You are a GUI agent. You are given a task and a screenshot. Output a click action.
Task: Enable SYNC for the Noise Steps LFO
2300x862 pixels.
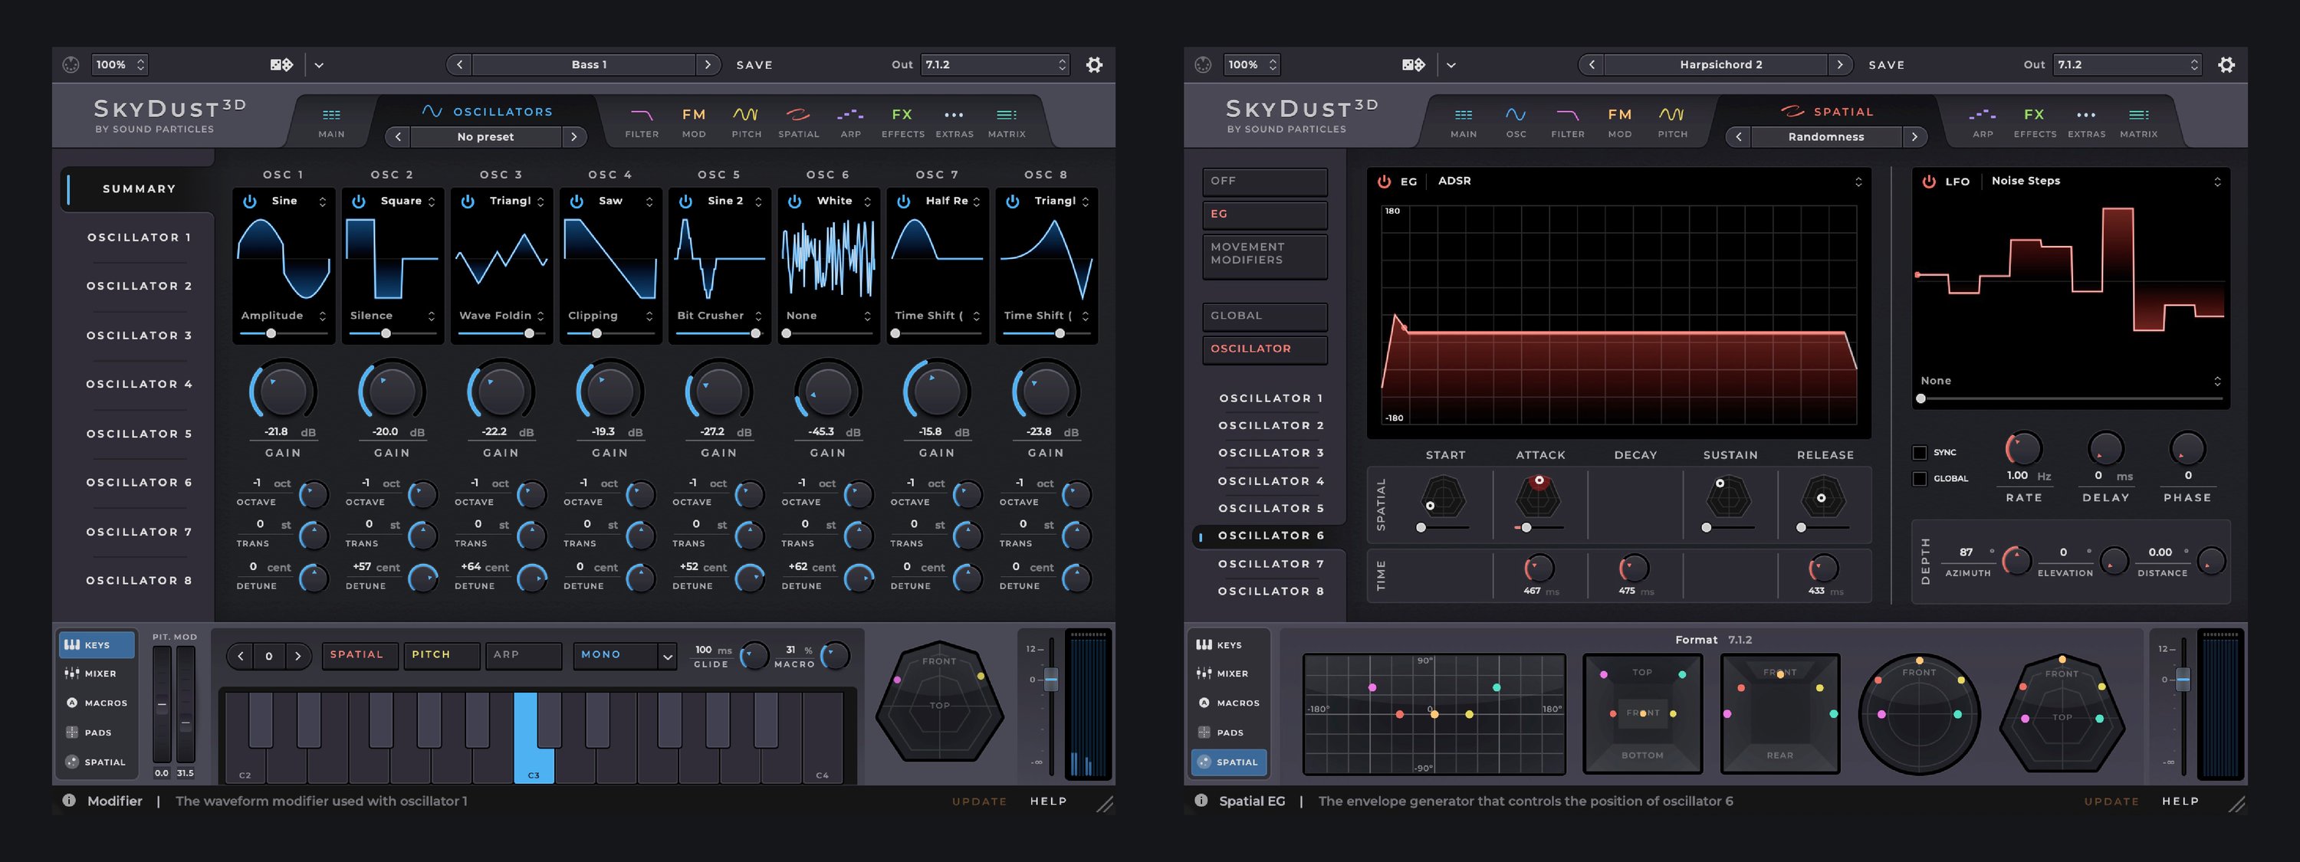pos(1919,452)
